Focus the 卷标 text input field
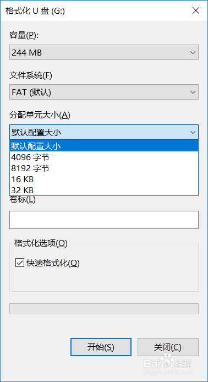 click(x=104, y=220)
